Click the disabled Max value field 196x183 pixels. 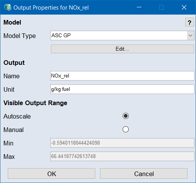tap(122, 156)
